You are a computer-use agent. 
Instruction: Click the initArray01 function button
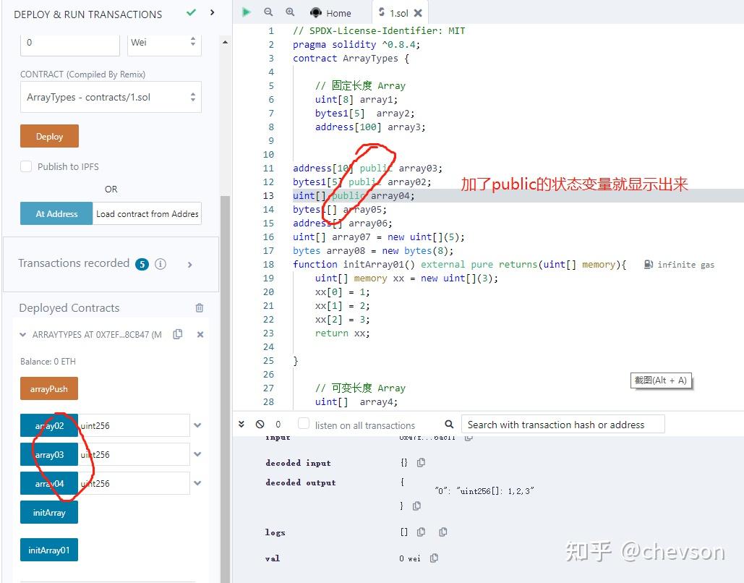49,550
